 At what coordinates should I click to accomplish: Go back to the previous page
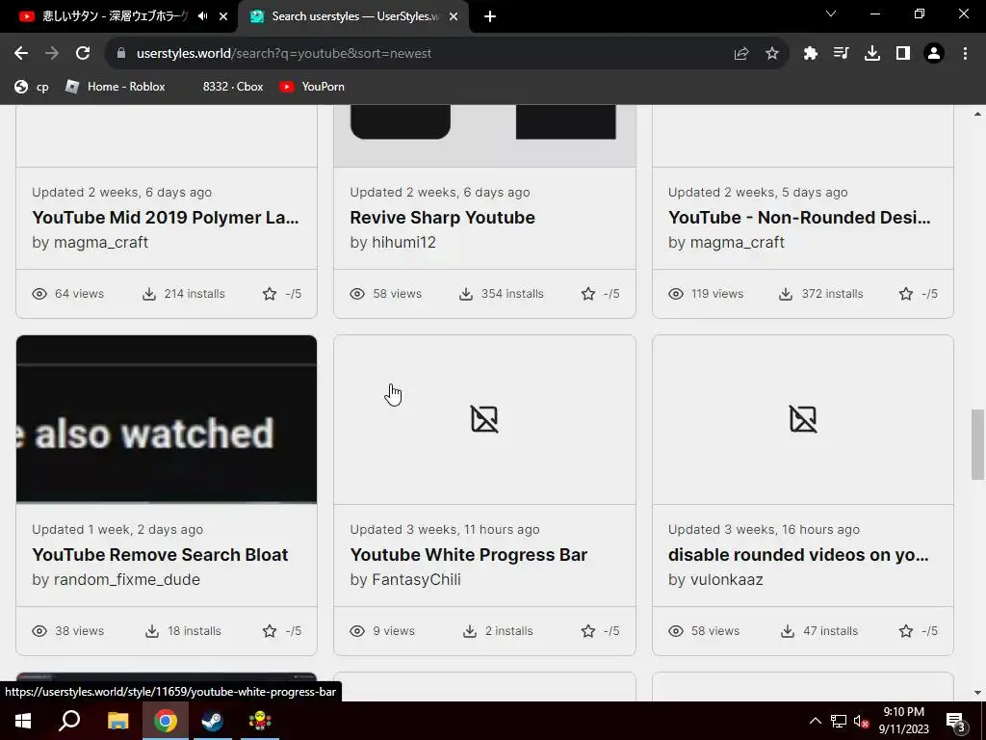(x=21, y=54)
